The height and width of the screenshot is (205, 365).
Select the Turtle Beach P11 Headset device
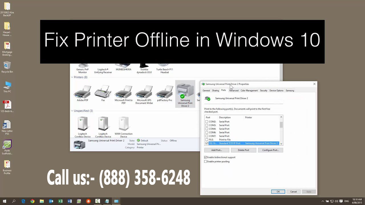coord(165,68)
